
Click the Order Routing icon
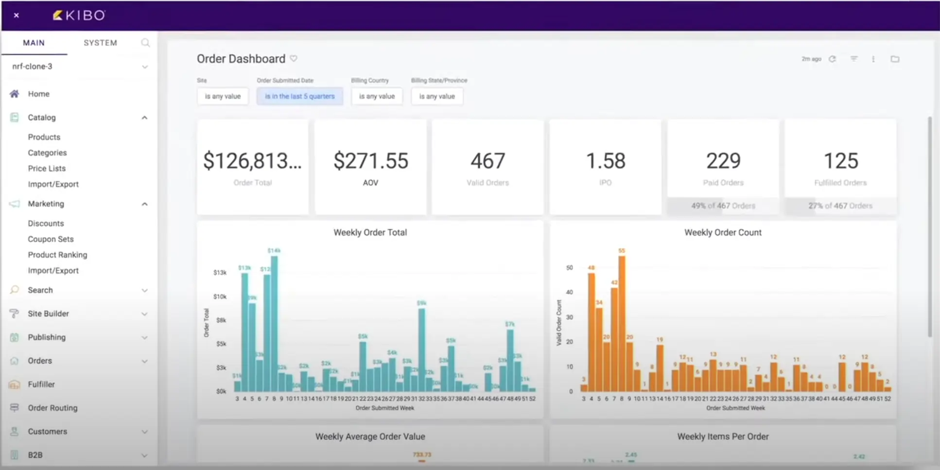[14, 408]
